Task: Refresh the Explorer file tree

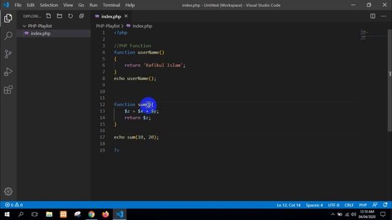Action: click(x=70, y=16)
